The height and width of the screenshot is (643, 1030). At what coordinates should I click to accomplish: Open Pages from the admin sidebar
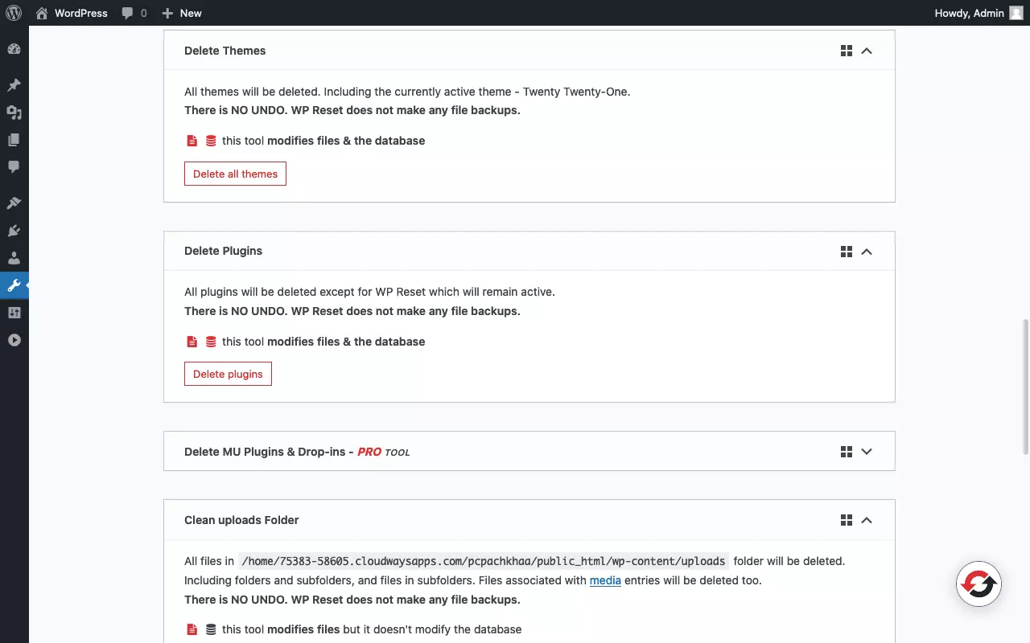(14, 140)
